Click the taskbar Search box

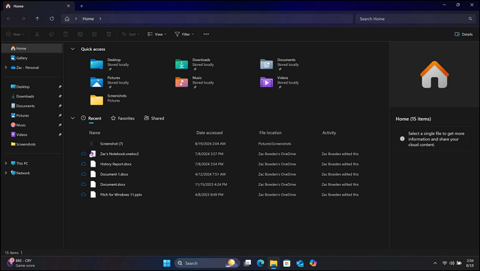206,263
